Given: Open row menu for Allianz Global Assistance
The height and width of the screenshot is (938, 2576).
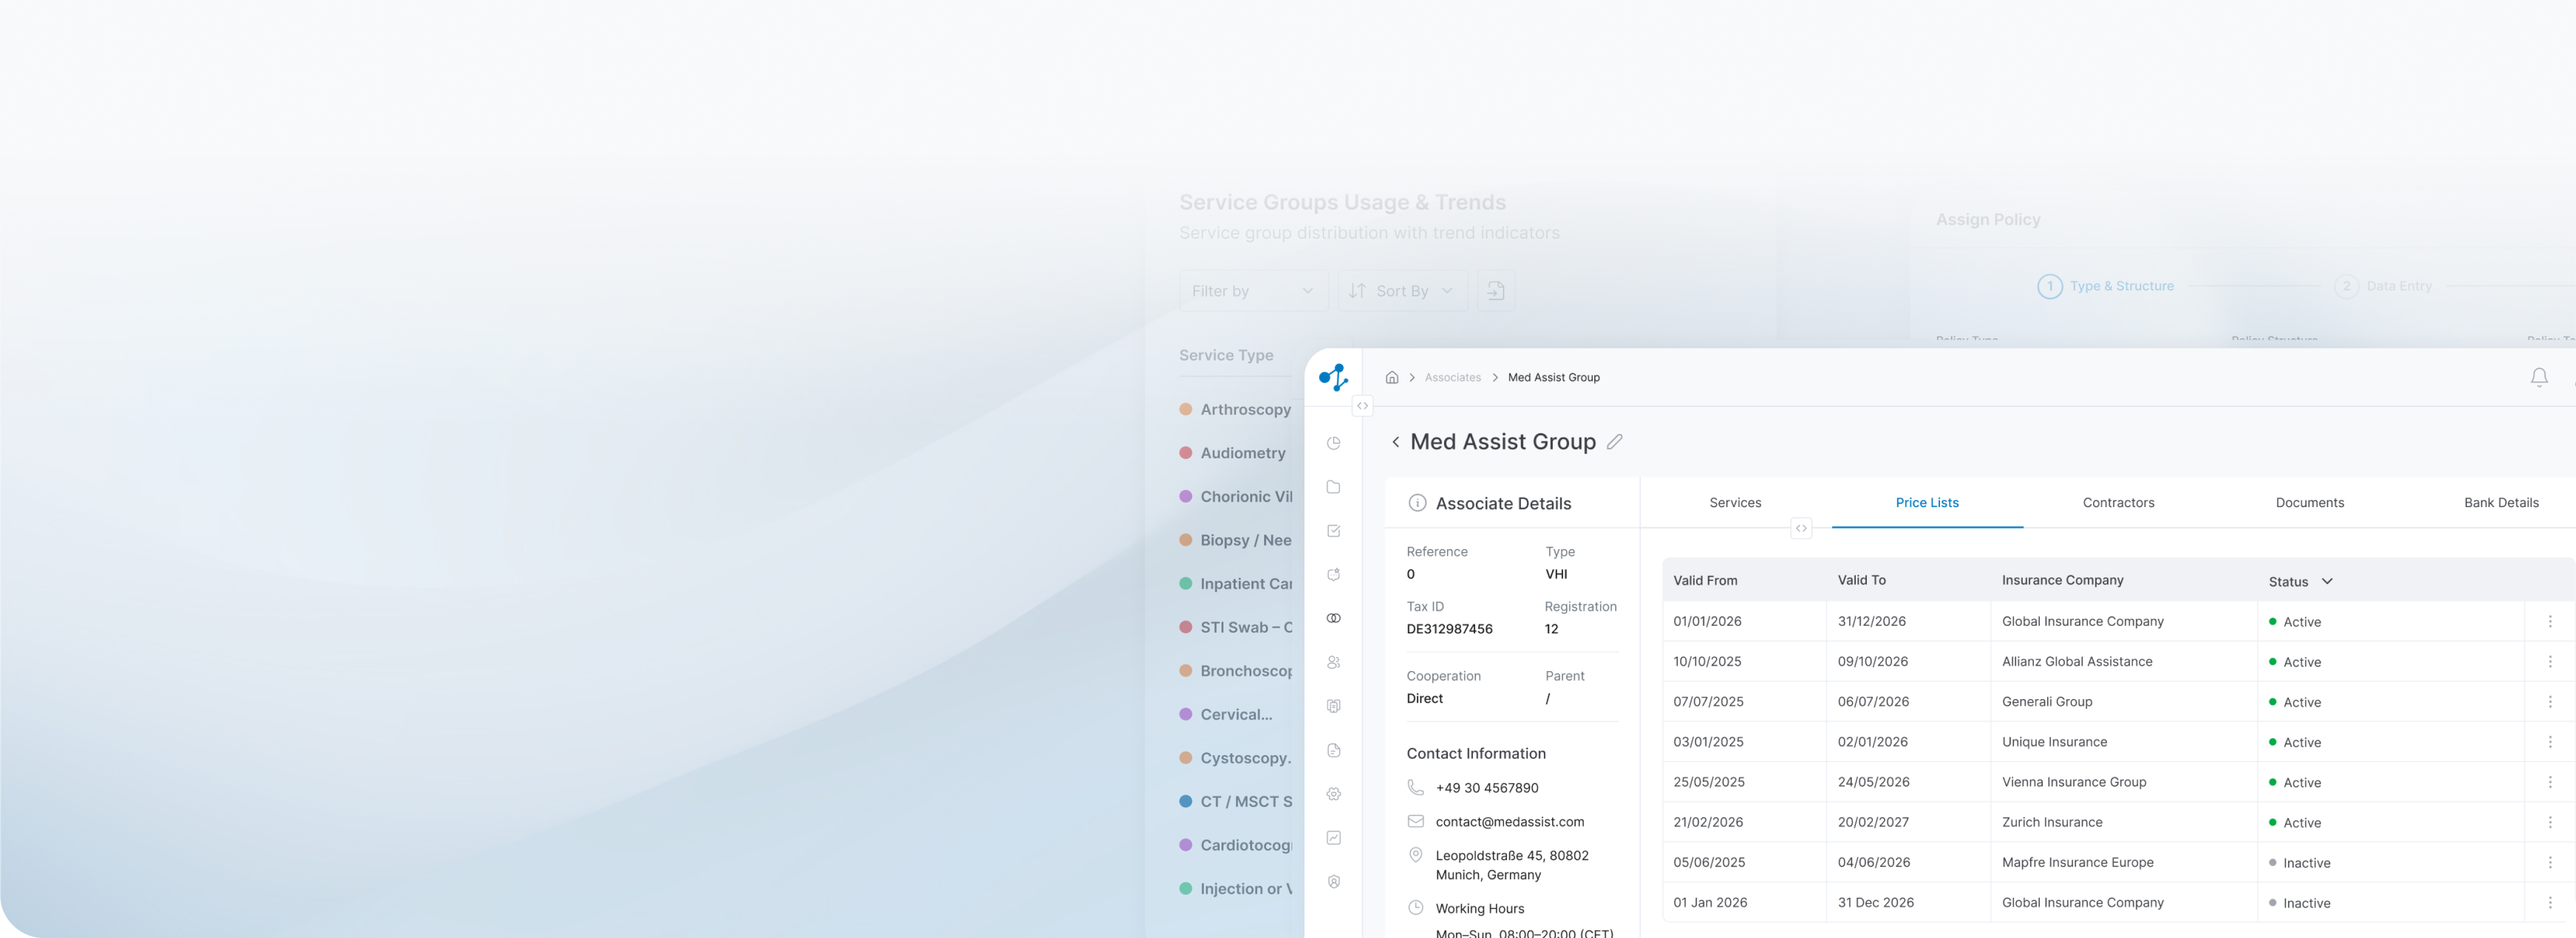Looking at the screenshot, I should click(2549, 661).
